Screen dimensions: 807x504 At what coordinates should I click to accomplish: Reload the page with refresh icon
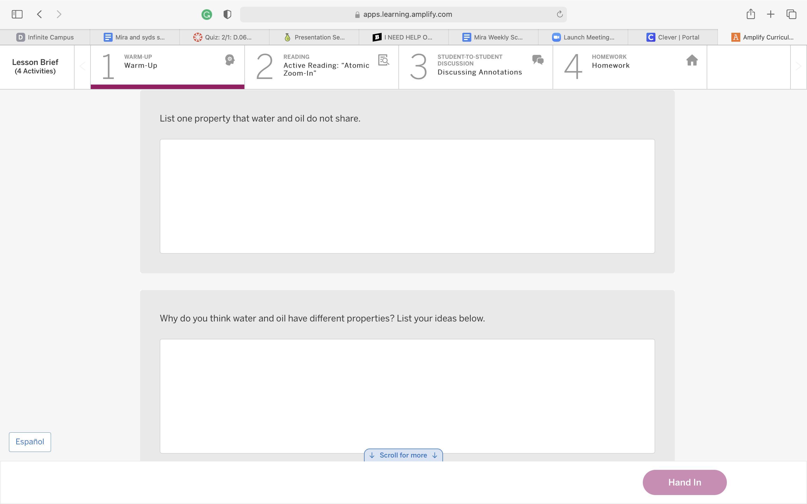(x=560, y=14)
